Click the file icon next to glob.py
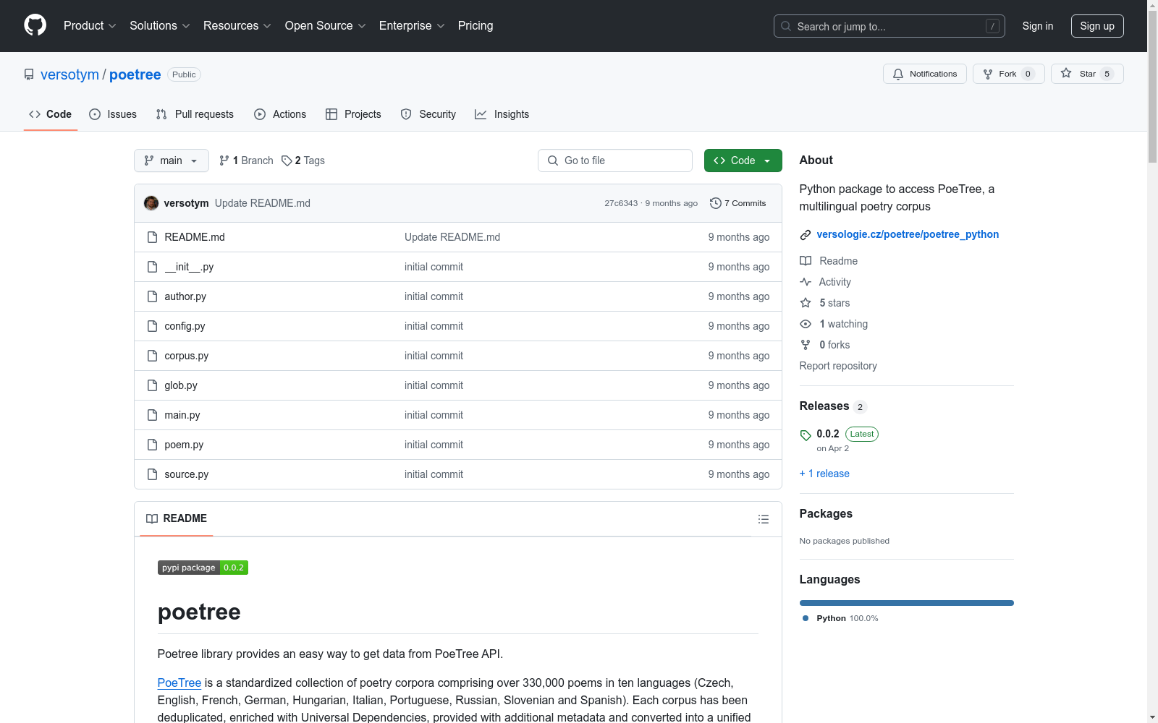The height and width of the screenshot is (723, 1158). tap(152, 385)
